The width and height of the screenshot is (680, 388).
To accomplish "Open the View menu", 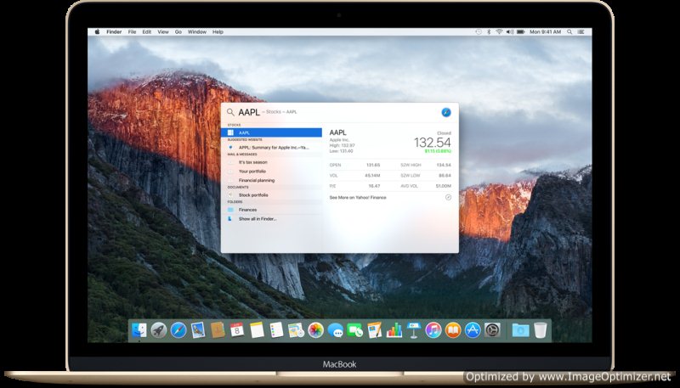I will pyautogui.click(x=163, y=32).
